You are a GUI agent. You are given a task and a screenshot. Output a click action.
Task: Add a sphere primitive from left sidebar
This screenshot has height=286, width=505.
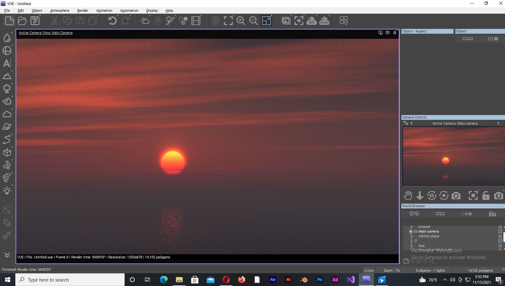click(x=7, y=51)
